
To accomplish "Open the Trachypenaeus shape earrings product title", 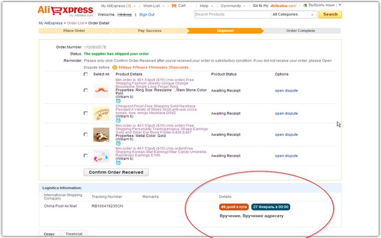I will [x=162, y=129].
